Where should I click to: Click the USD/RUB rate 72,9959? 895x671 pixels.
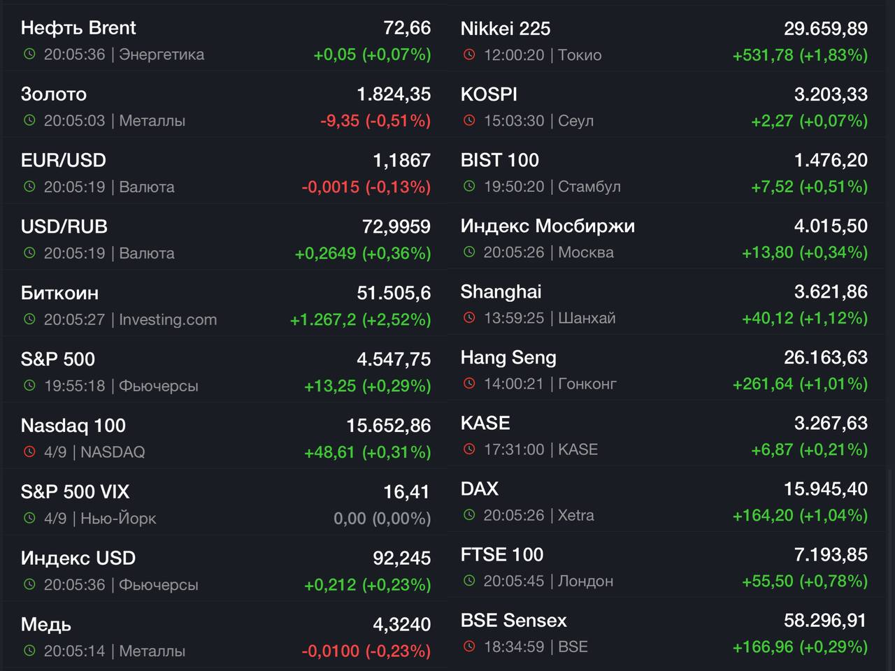[396, 227]
